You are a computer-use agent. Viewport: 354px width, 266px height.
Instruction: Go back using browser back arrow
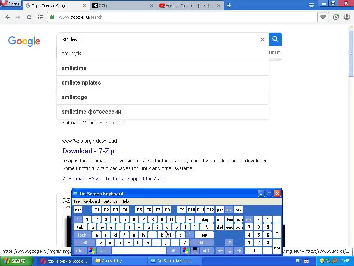pos(7,17)
